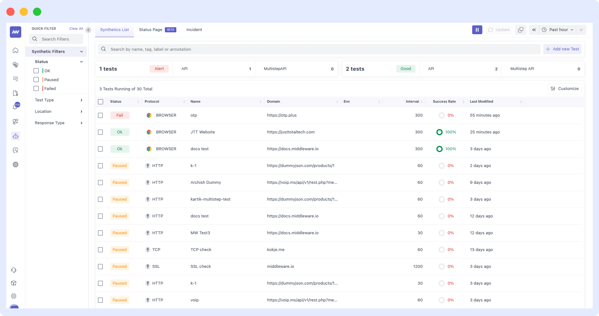Select the checkbox next to the otp test
Screen dimensions: 599x316
click(101, 115)
